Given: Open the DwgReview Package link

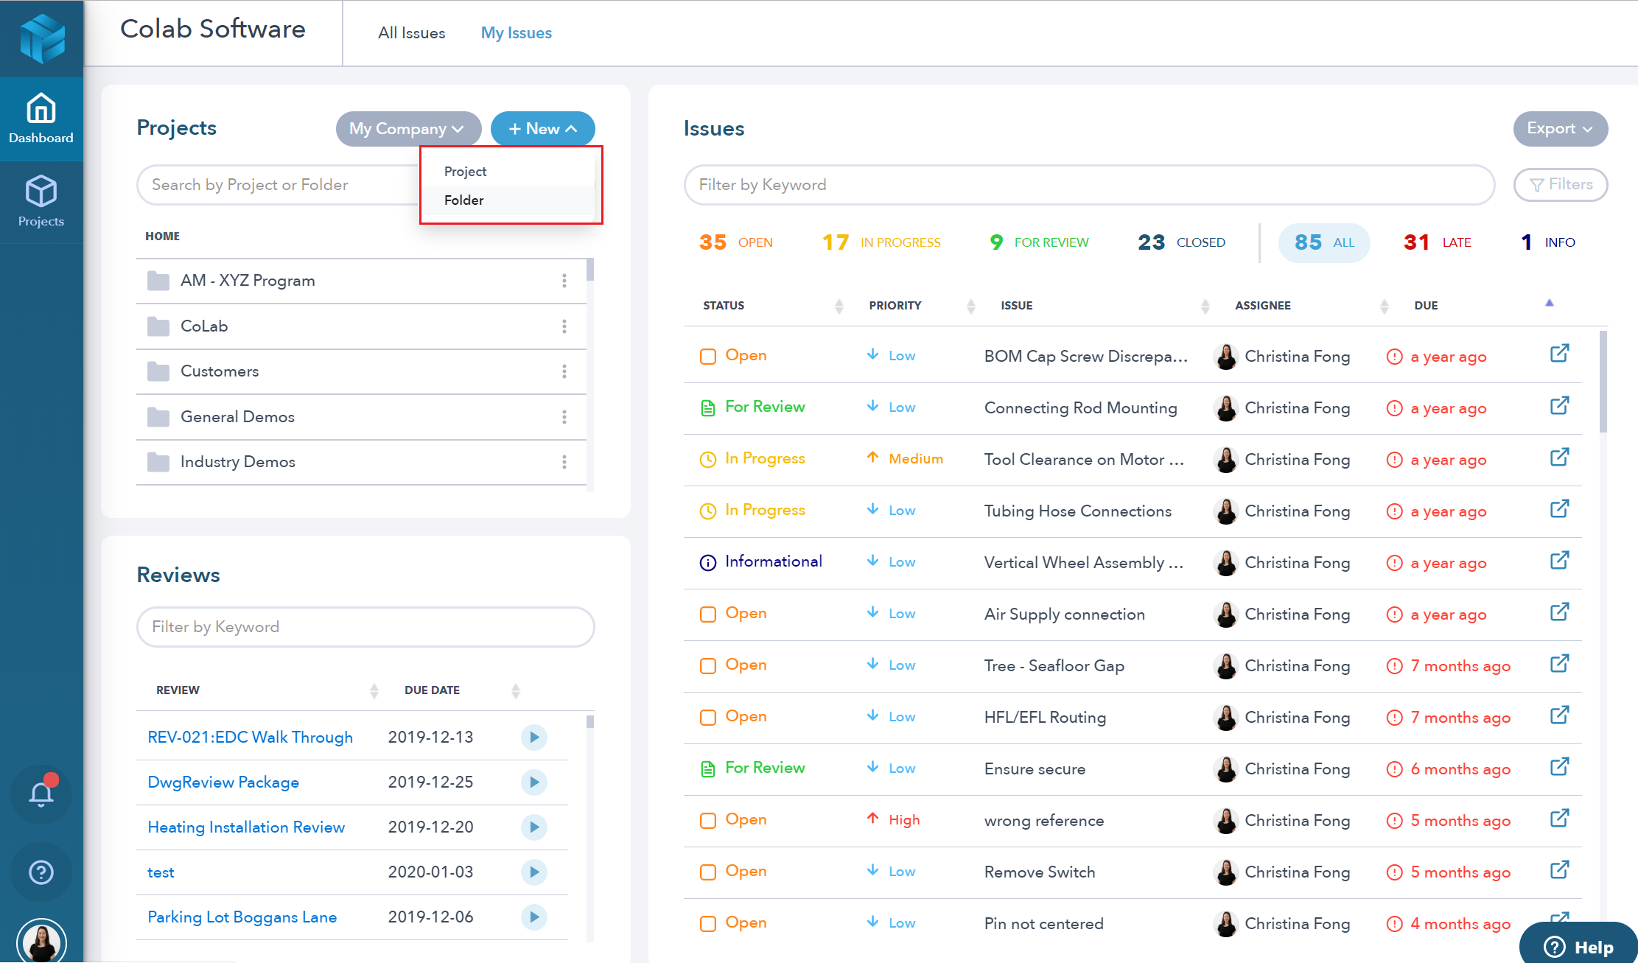Looking at the screenshot, I should 223,782.
